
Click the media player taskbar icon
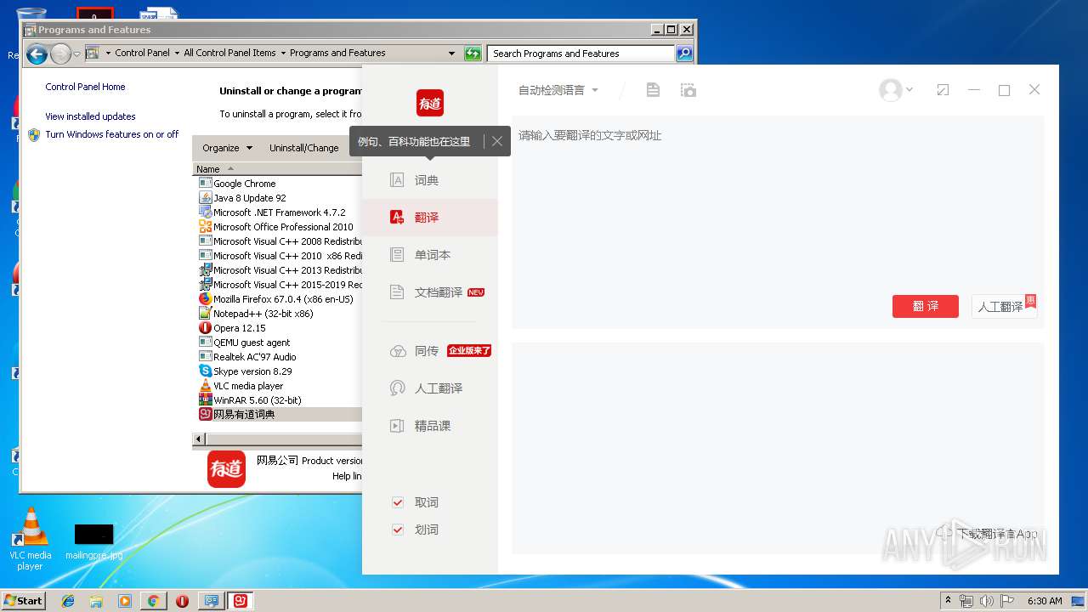125,601
